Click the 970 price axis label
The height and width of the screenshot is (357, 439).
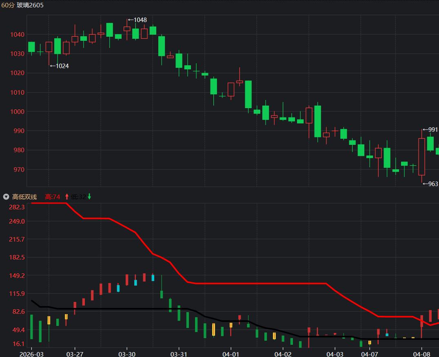tap(19, 169)
